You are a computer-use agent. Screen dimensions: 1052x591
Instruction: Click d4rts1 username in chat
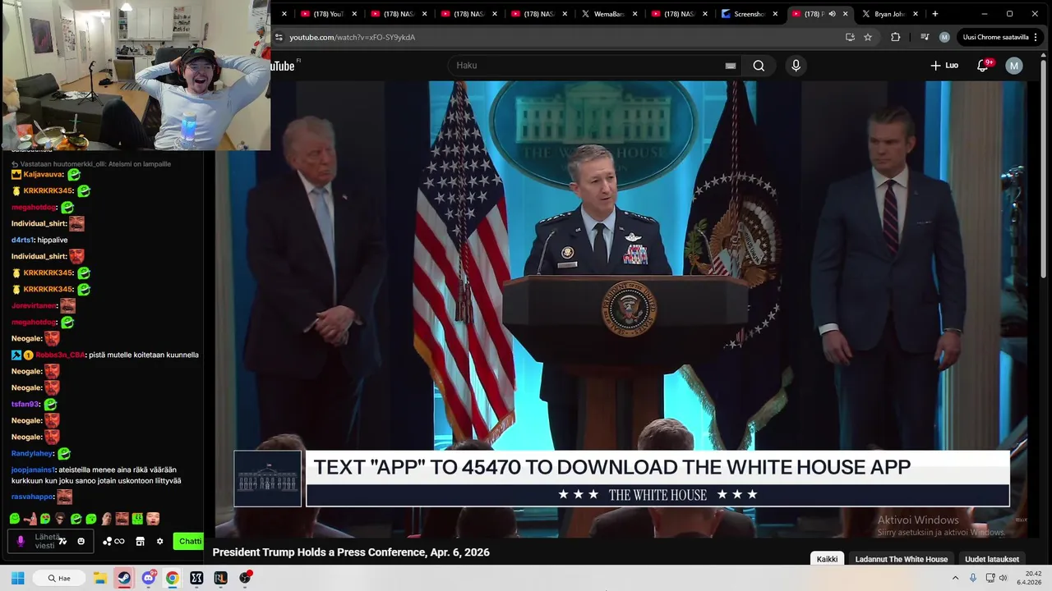click(x=21, y=240)
